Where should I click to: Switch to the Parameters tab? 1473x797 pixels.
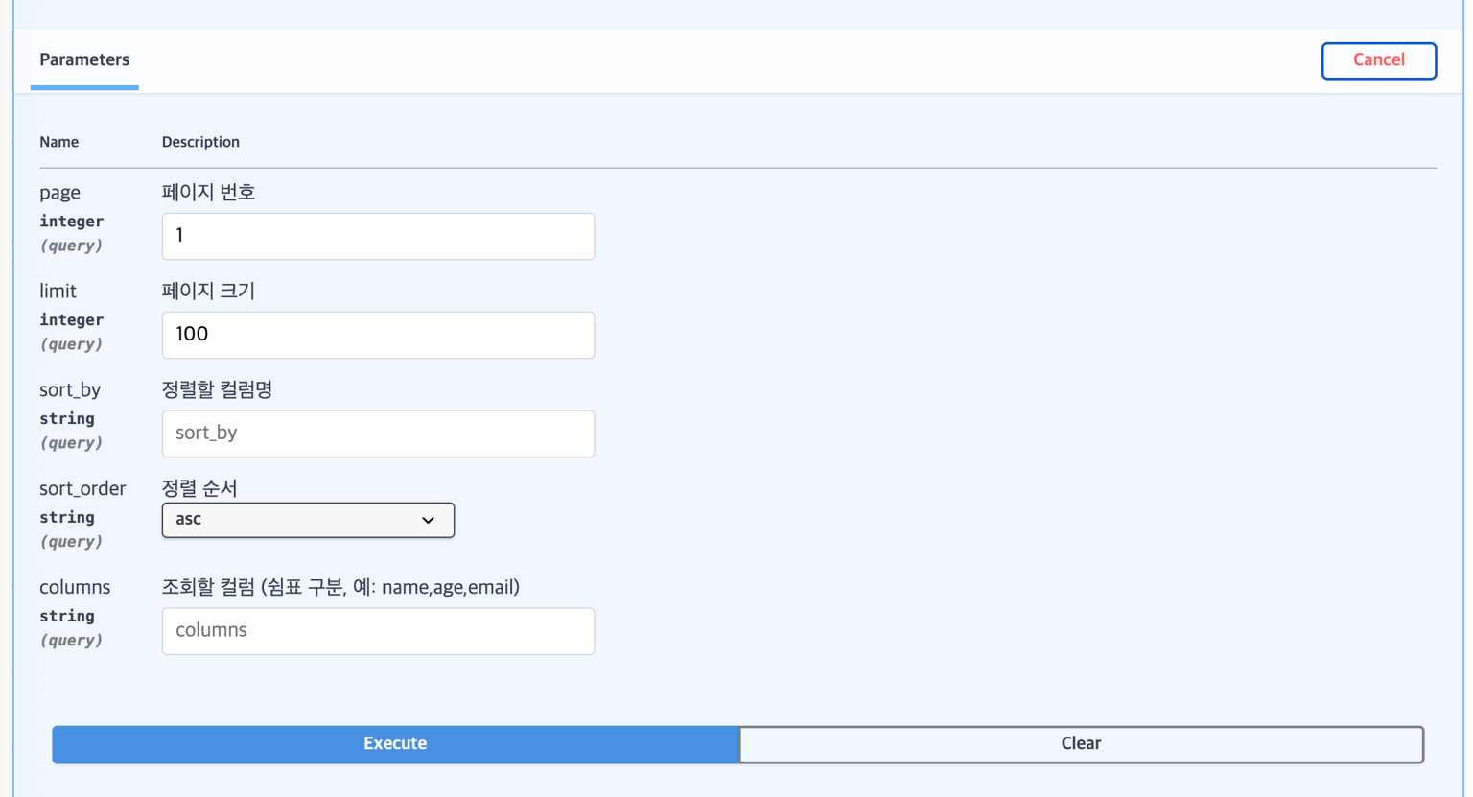(84, 59)
